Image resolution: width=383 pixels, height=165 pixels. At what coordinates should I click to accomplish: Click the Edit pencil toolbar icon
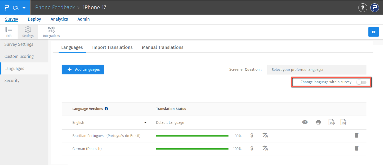pyautogui.click(x=9, y=32)
